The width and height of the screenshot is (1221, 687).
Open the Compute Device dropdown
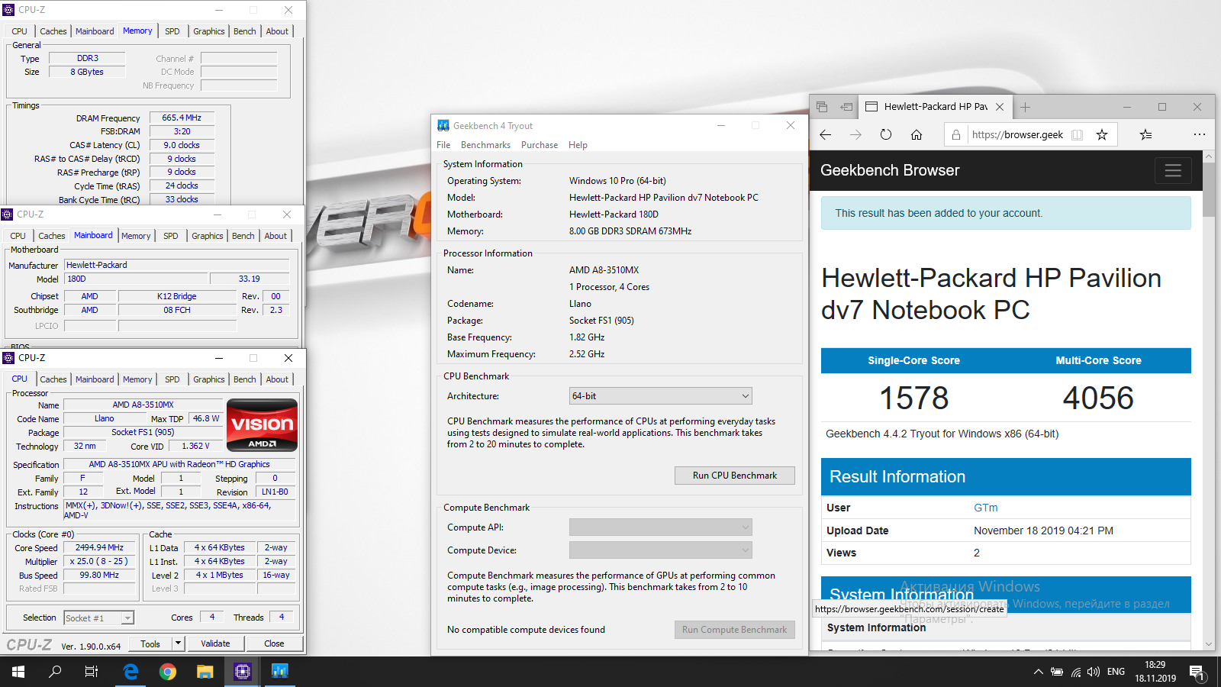[661, 550]
